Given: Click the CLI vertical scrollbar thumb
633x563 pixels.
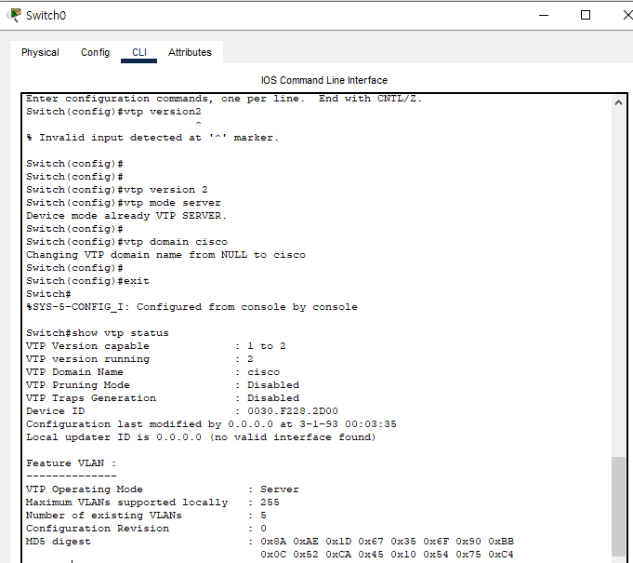Looking at the screenshot, I should (618, 506).
